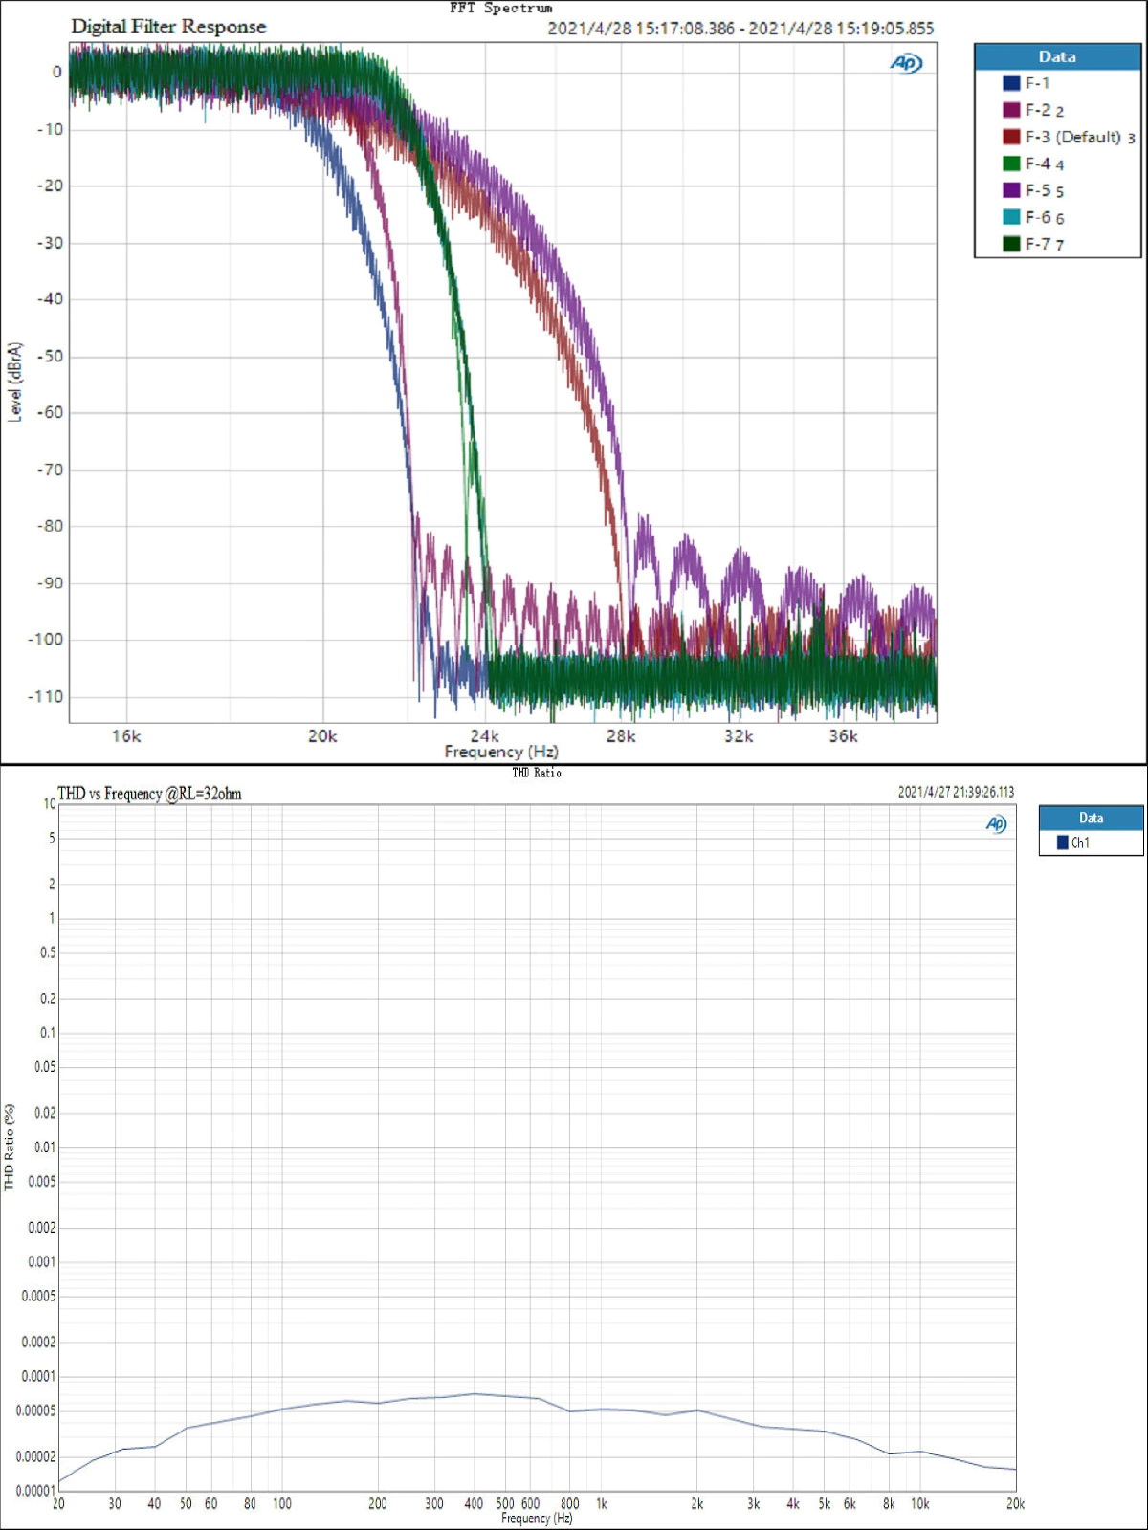Click the THD Ratio heading above the lower graph
1148x1530 pixels.
click(x=536, y=773)
